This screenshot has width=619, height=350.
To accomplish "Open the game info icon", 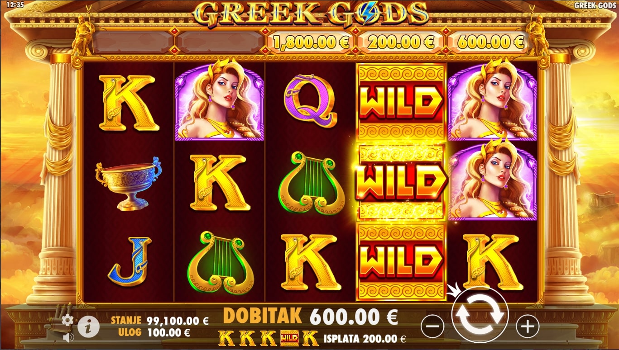I will [88, 325].
